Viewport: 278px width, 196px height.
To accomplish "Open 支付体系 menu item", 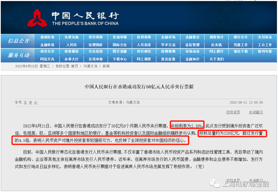I will (x=265, y=37).
